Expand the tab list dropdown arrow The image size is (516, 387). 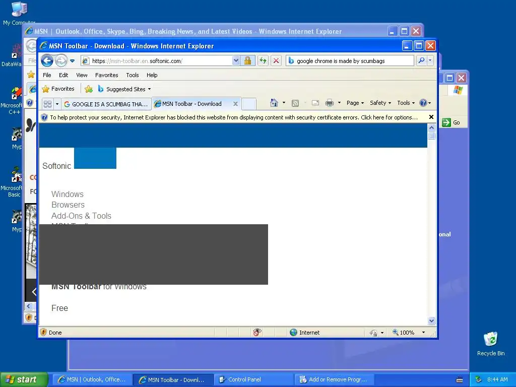tap(57, 104)
